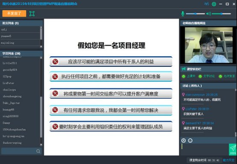Click speaker list scroll up arrow
Image resolution: width=237 pixels, height=164 pixels.
click(41, 27)
